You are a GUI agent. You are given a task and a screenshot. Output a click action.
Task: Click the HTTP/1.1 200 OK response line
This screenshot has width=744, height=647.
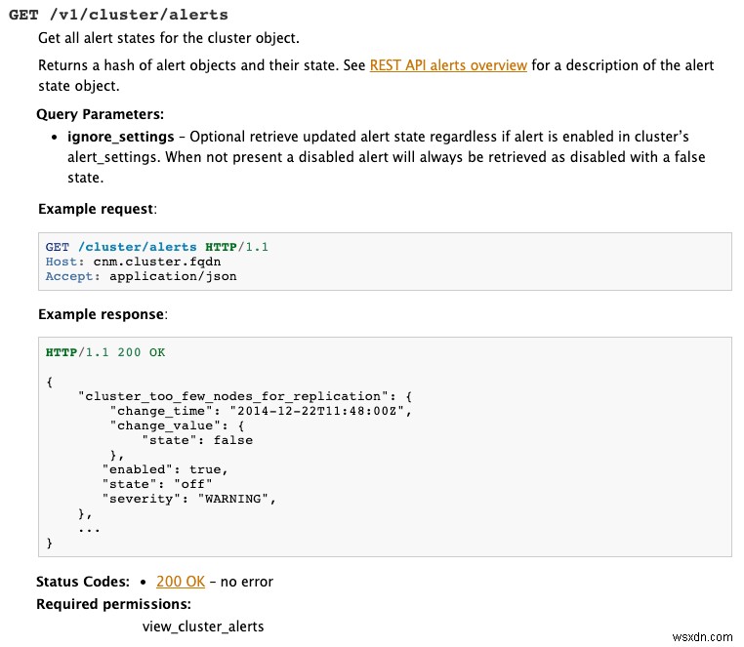(x=105, y=352)
